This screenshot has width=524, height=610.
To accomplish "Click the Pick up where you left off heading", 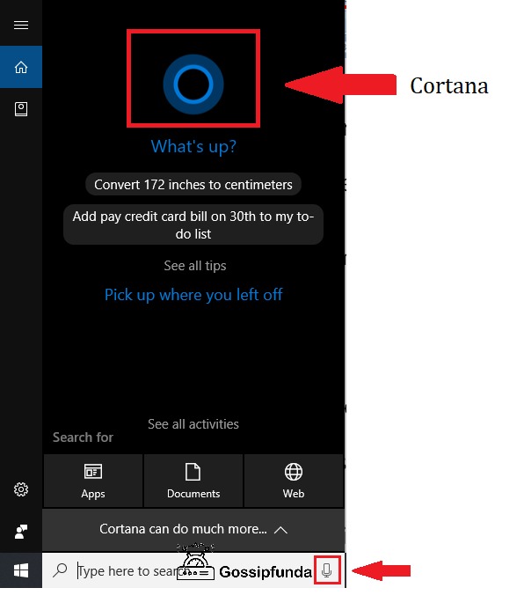I will point(193,295).
